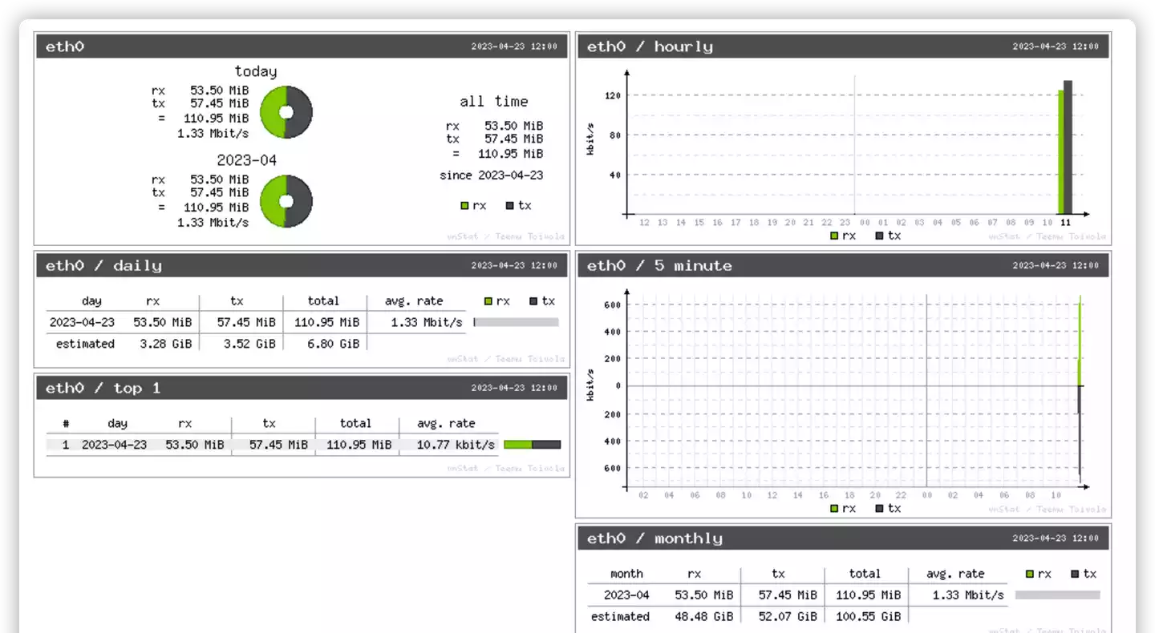
Task: Select the "eth0 / hourly" panel title
Action: coord(650,46)
